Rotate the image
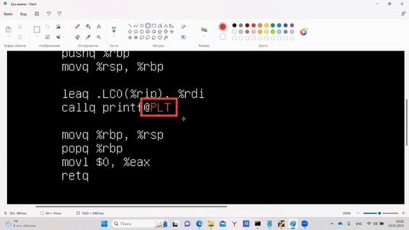The image size is (409, 230). (x=58, y=27)
